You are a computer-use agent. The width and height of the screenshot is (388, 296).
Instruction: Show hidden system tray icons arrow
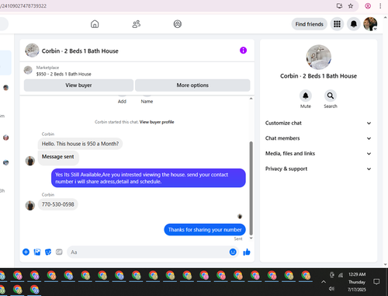[x=324, y=282]
